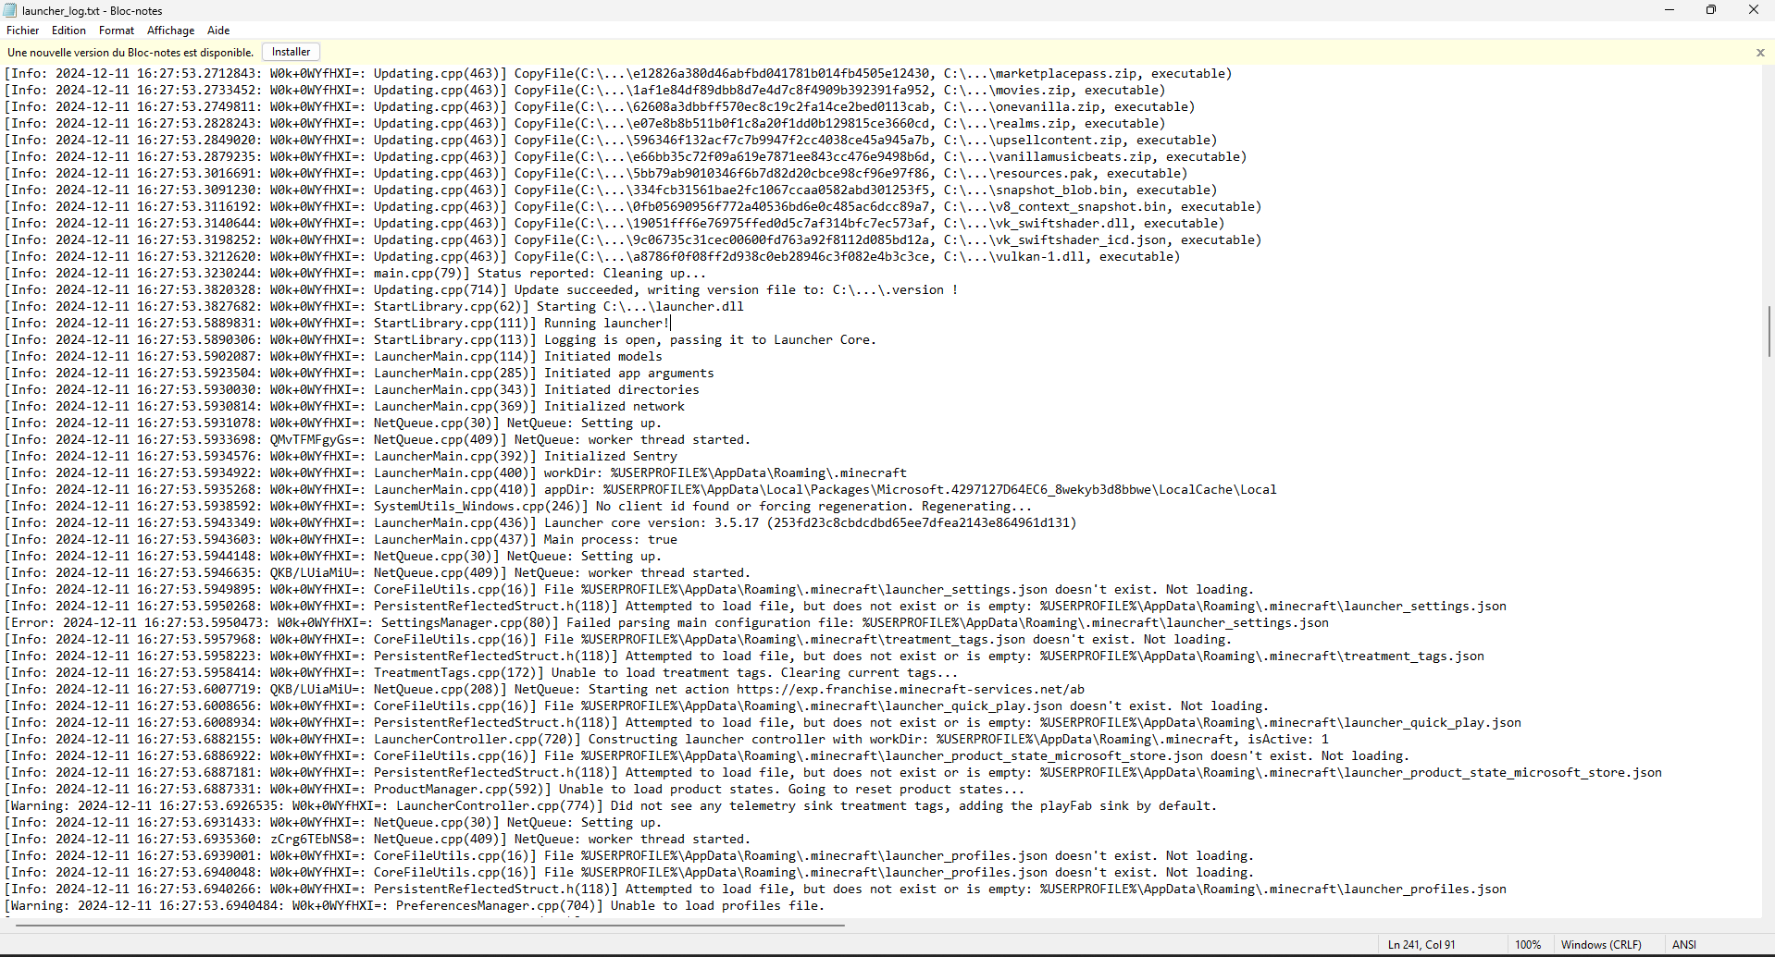Click the 100% zoom status entry
1775x957 pixels.
[x=1528, y=945]
